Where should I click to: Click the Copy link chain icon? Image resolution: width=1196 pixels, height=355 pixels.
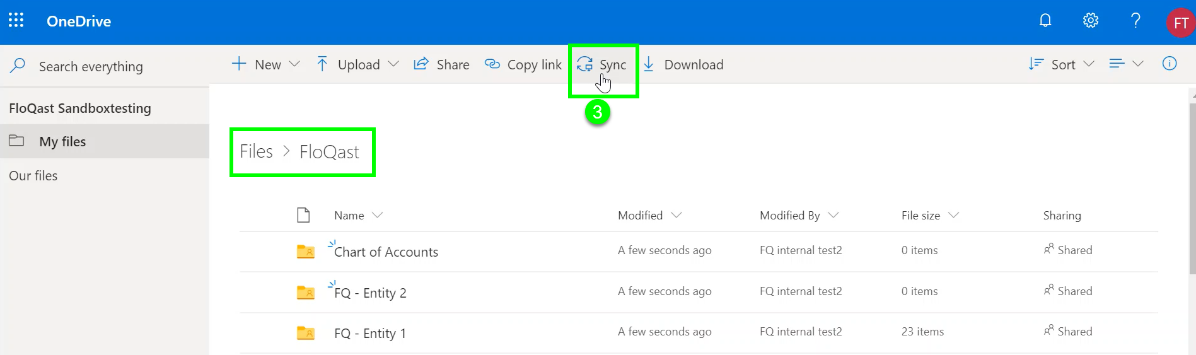(492, 64)
